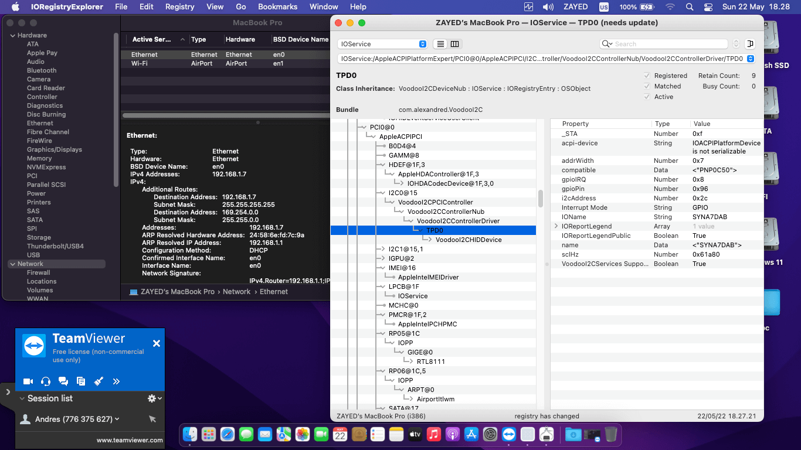This screenshot has height=450, width=801.
Task: Select Bluetooth in the System Information sidebar
Action: tap(42, 70)
